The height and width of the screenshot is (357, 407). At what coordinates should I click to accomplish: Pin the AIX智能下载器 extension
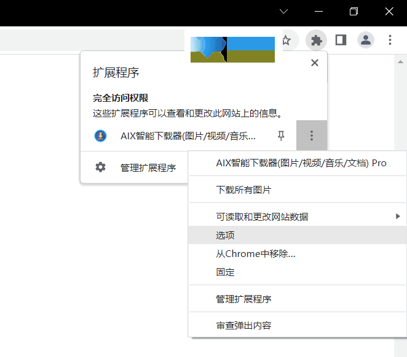(281, 136)
